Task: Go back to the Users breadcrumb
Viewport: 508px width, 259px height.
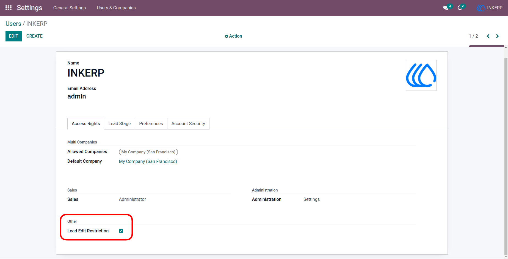Action: click(13, 24)
